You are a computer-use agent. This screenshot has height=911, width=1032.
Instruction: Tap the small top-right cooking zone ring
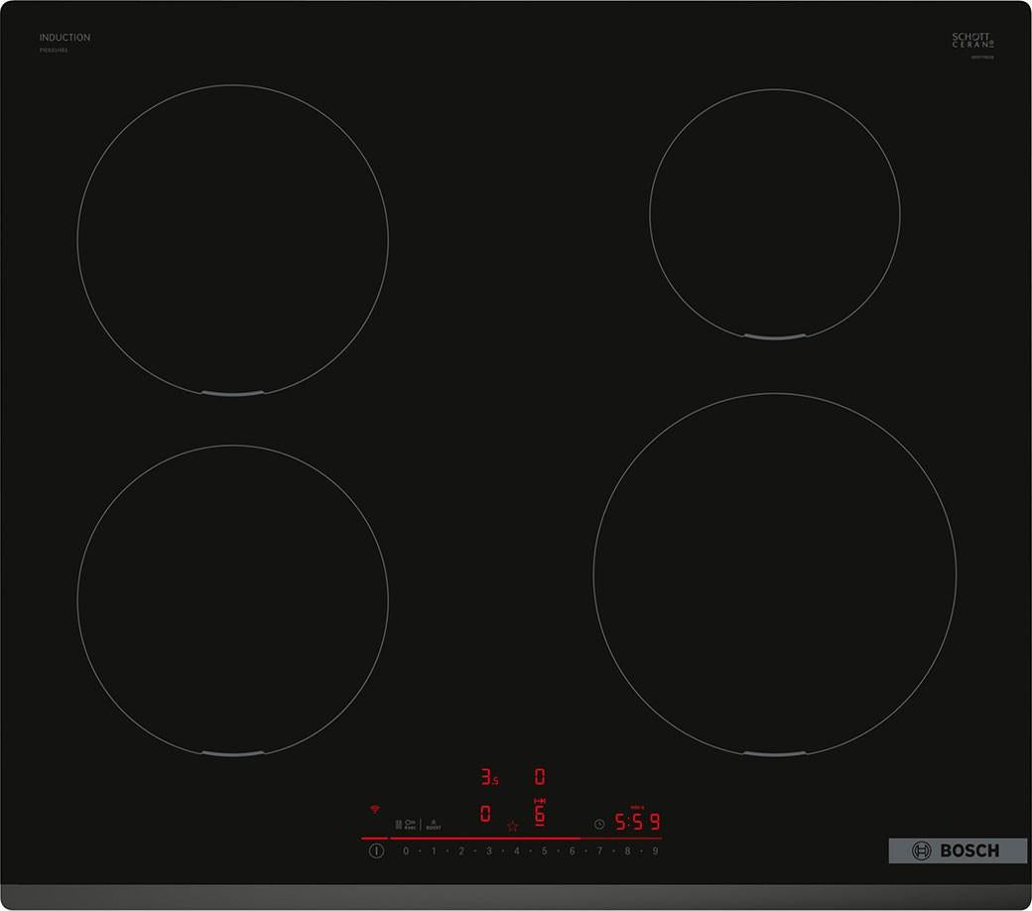coord(775,214)
